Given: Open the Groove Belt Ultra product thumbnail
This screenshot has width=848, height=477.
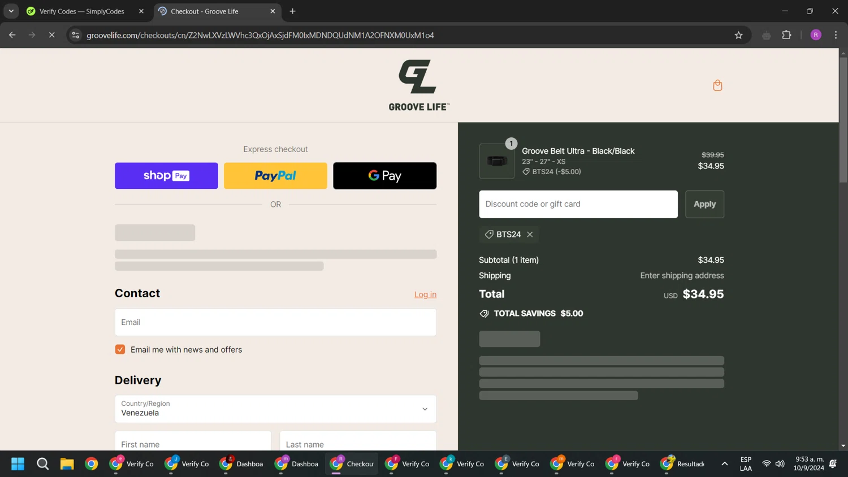Looking at the screenshot, I should [496, 161].
